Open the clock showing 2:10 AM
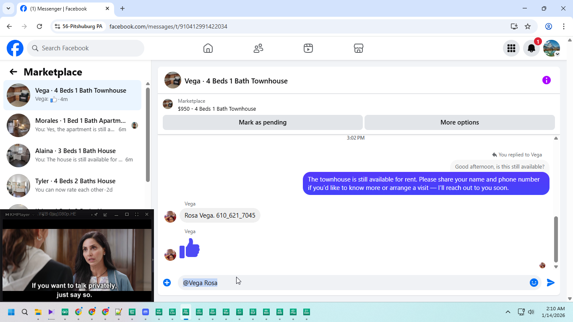This screenshot has height=322, width=573. [x=553, y=312]
